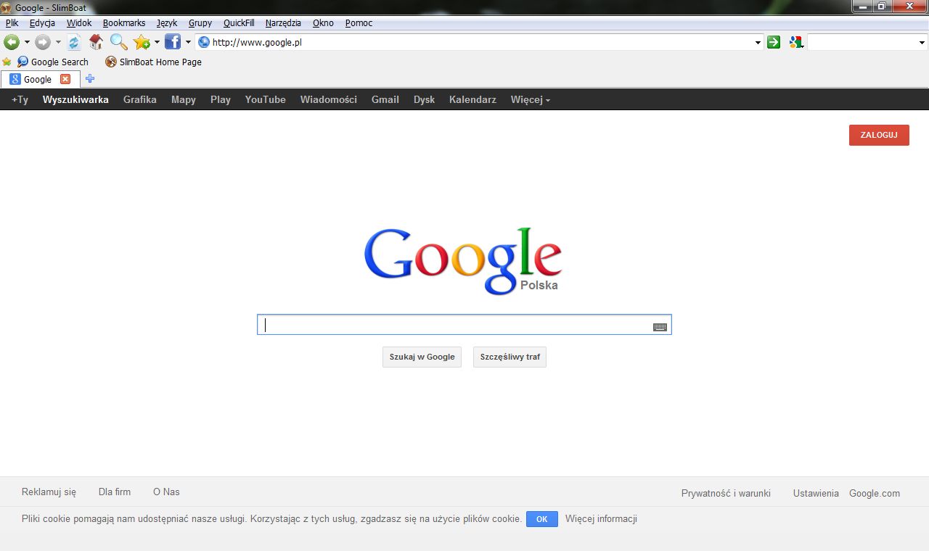Open Play link

(x=221, y=99)
